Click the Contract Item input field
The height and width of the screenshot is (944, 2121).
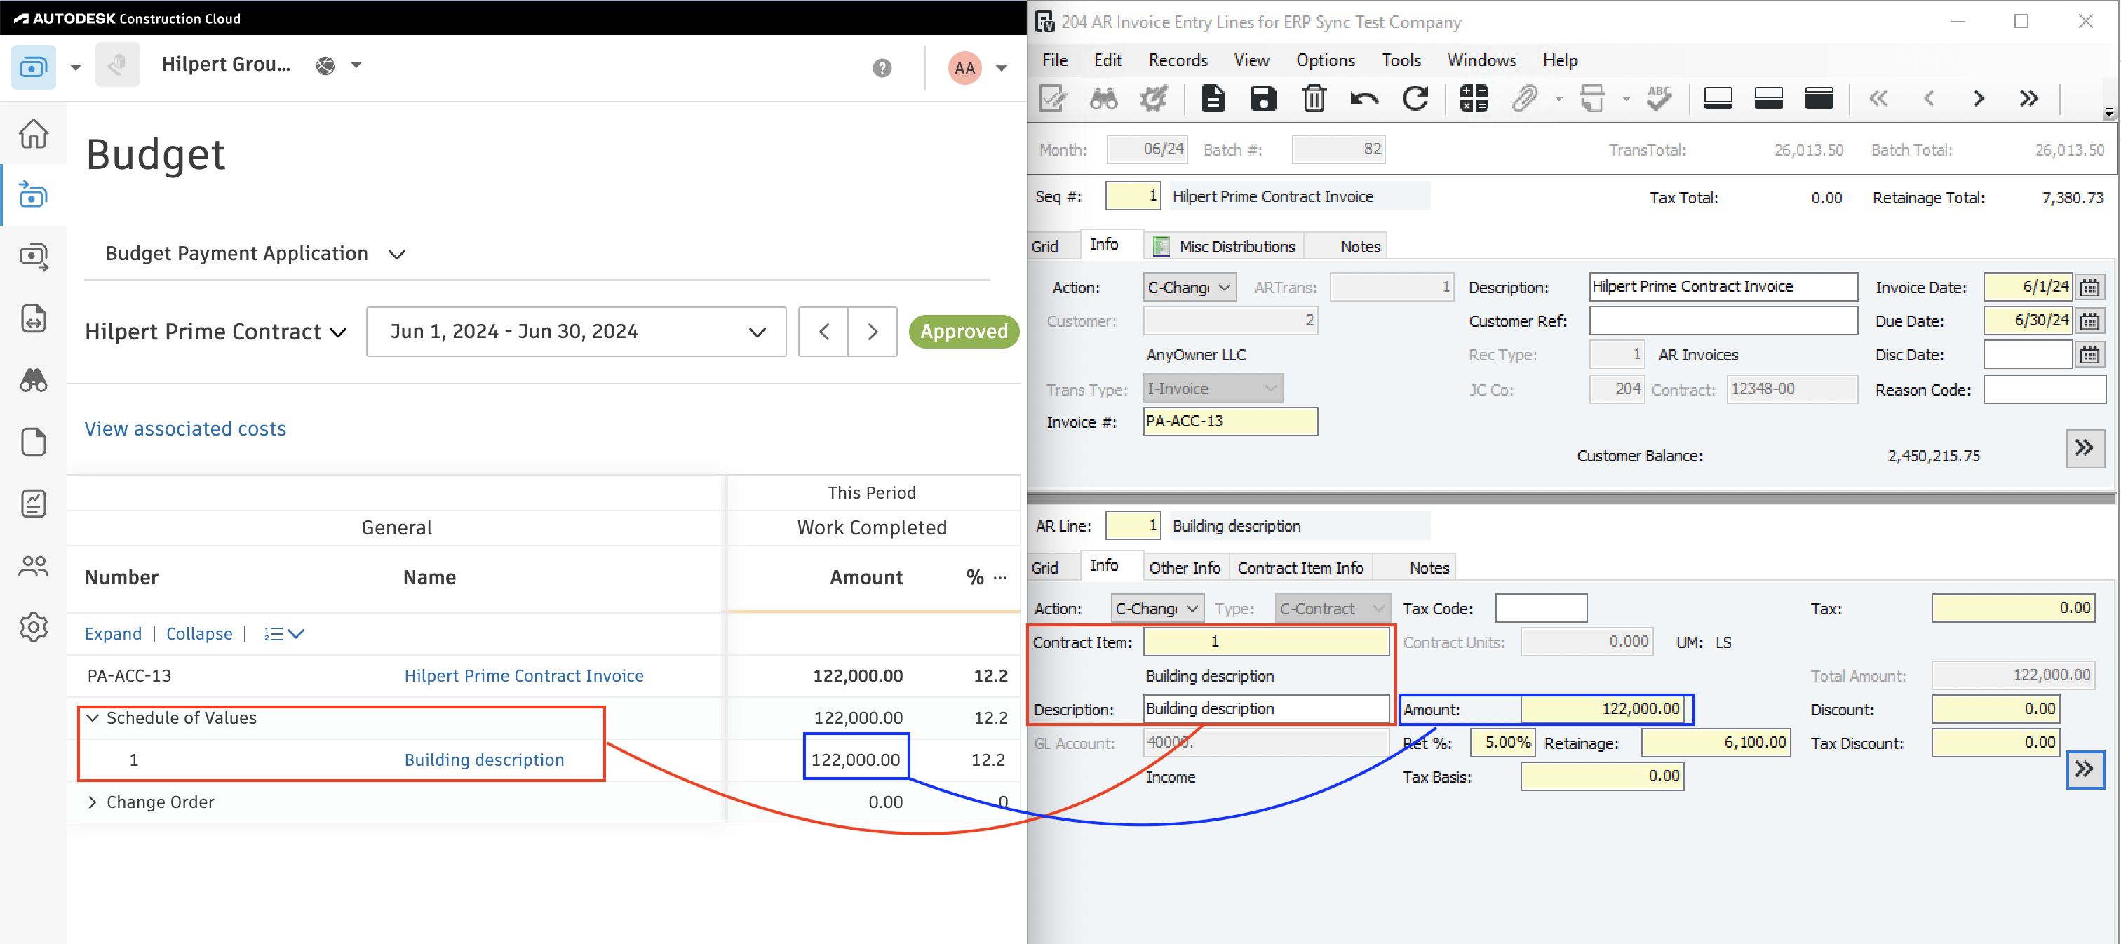[x=1265, y=641]
